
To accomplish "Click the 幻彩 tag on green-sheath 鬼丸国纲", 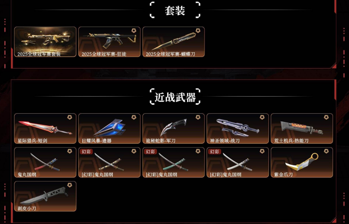I will tap(151, 151).
